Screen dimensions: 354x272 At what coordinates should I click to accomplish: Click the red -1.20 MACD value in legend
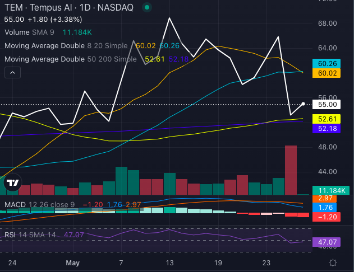pos(93,205)
